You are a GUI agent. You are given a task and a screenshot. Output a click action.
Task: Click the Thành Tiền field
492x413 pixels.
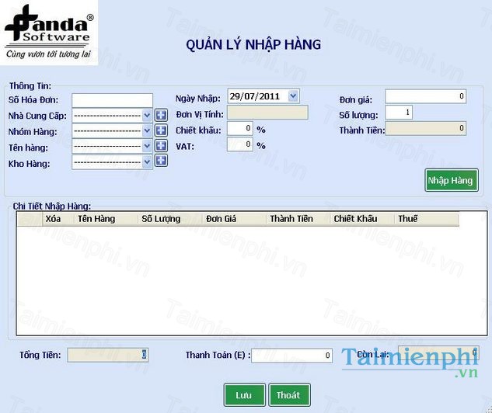(425, 128)
